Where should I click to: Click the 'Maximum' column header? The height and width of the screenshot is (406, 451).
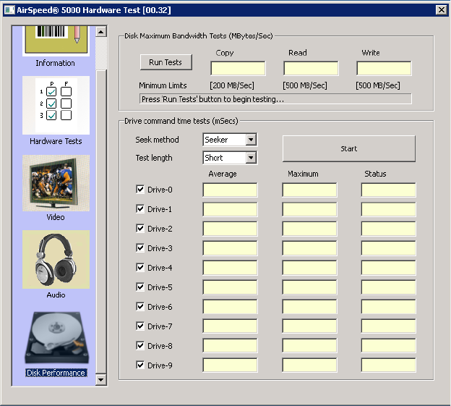tap(303, 174)
